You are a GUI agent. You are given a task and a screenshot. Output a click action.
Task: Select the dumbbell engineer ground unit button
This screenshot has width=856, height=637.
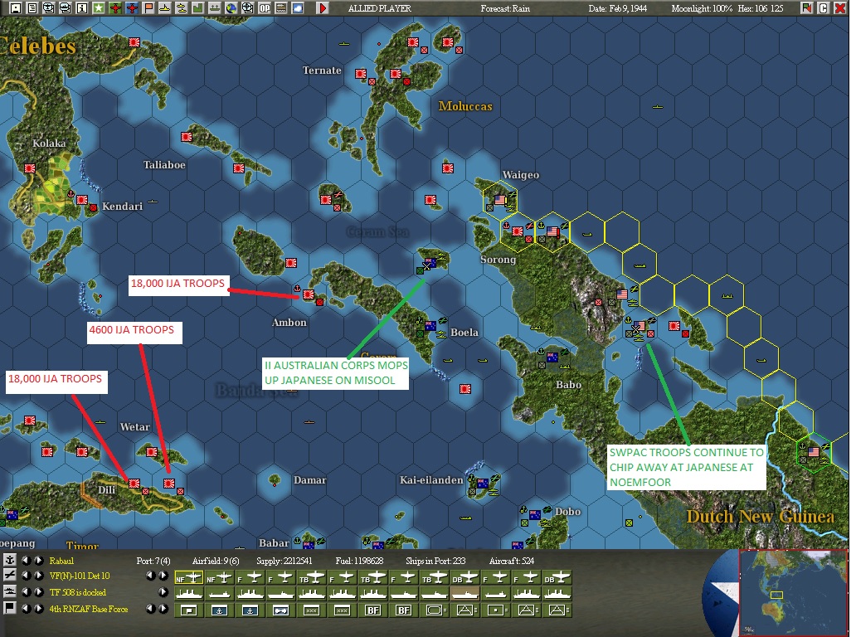(x=280, y=610)
